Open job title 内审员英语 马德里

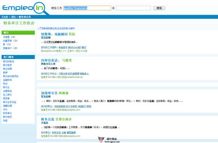[x=56, y=61]
